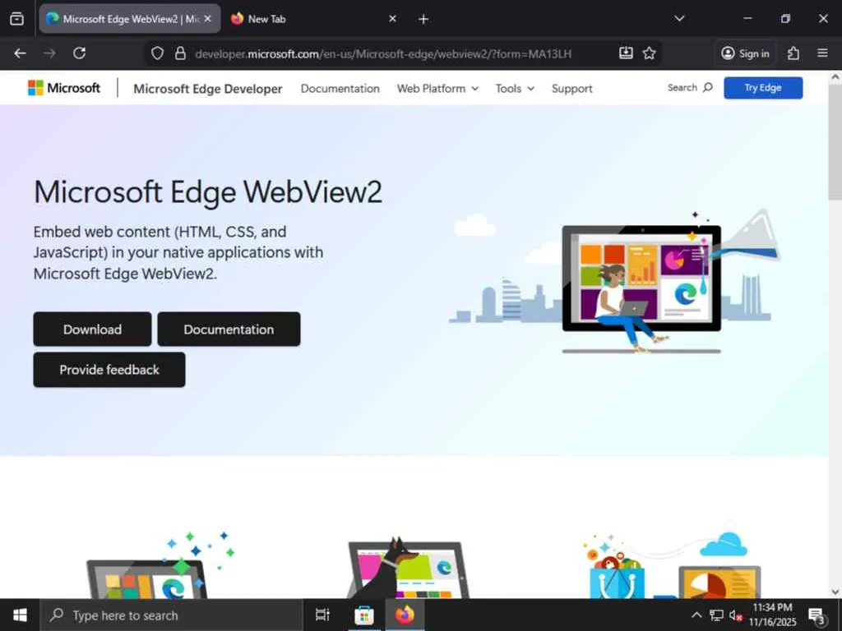Screen dimensions: 842x631
Task: Open the network tray icon
Action: click(716, 615)
